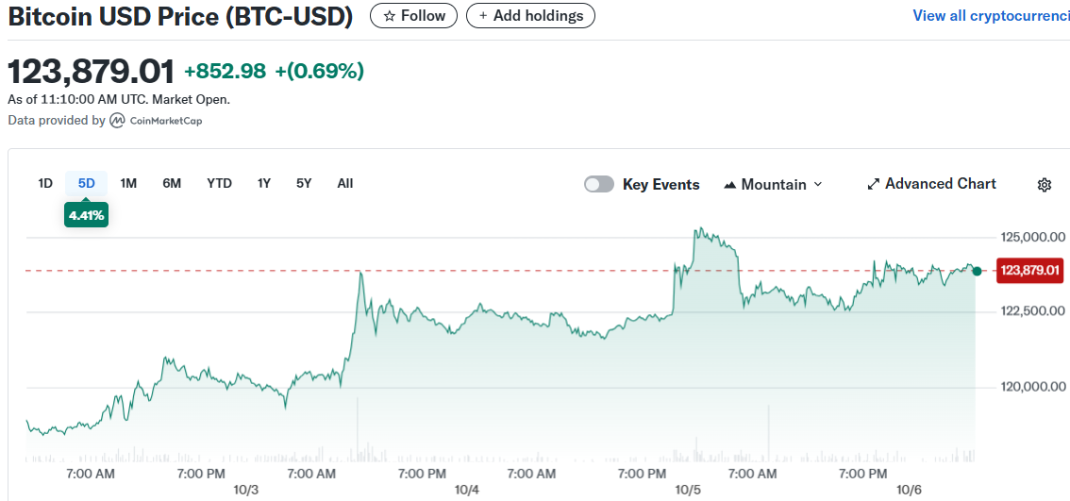This screenshot has height=501, width=1070.
Task: Toggle the Key Events switch
Action: pyautogui.click(x=599, y=184)
